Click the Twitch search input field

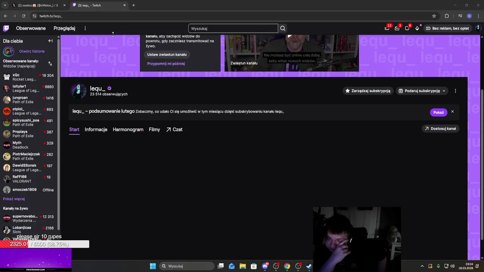point(233,28)
